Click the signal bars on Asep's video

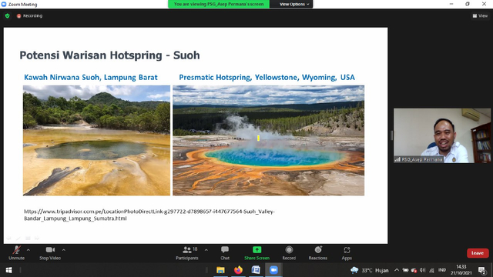coord(397,159)
